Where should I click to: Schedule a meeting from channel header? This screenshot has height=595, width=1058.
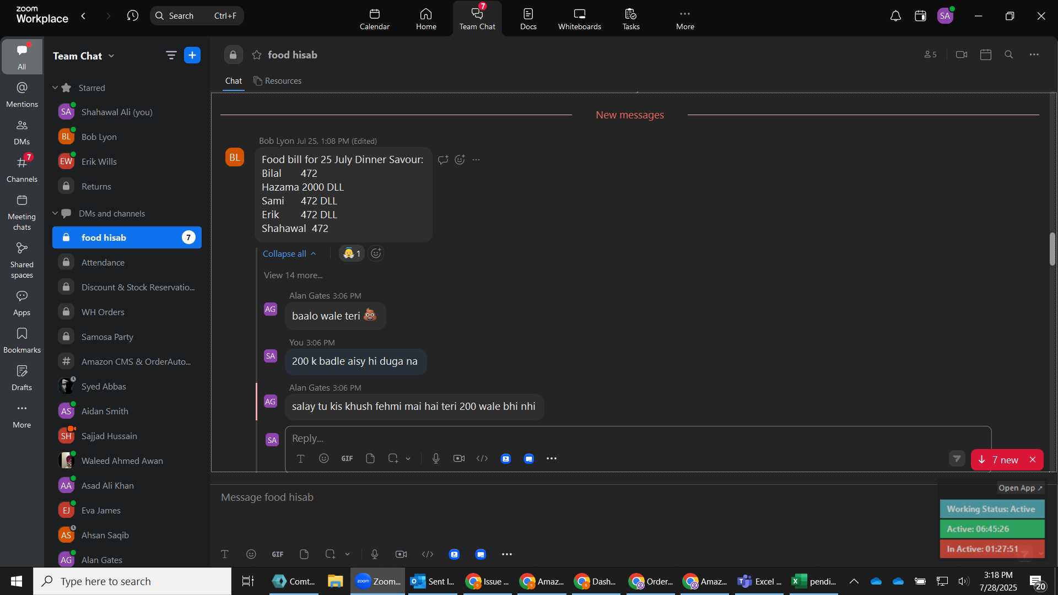[x=986, y=55]
